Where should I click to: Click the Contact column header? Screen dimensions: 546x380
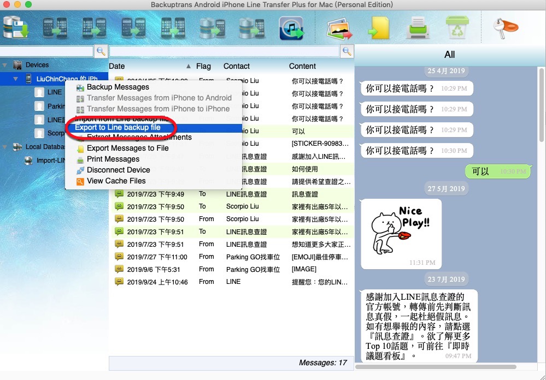pos(237,66)
